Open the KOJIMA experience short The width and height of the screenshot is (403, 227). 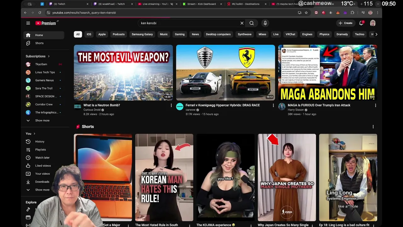[225, 178]
